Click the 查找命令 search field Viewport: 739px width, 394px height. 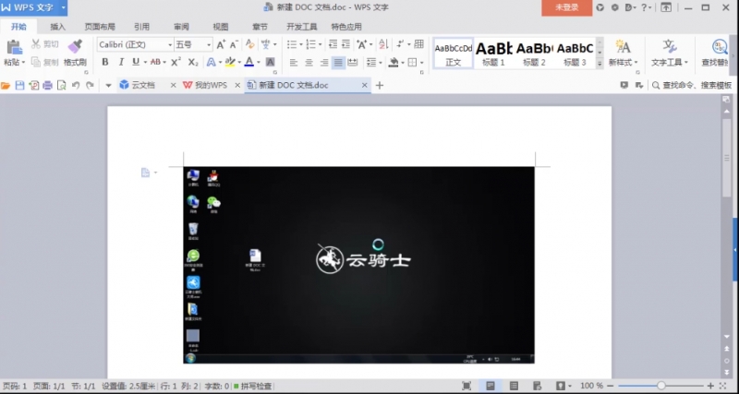[692, 85]
